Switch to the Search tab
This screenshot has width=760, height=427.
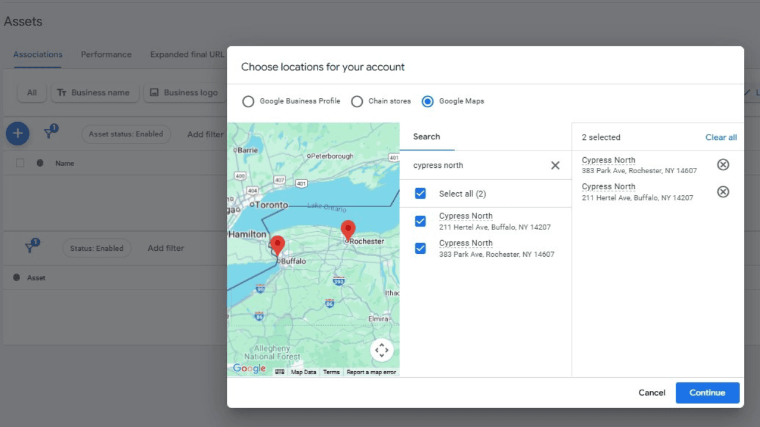(x=426, y=137)
